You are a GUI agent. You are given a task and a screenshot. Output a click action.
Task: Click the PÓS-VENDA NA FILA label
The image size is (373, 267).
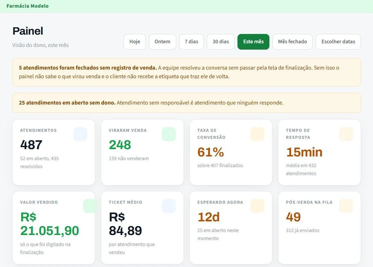click(309, 202)
